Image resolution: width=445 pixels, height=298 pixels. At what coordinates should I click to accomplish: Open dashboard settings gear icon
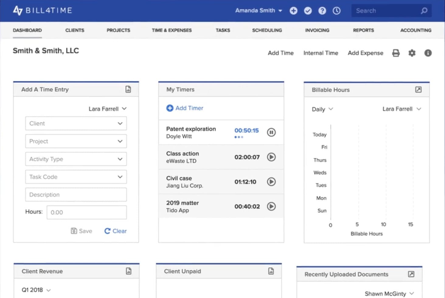click(x=412, y=53)
